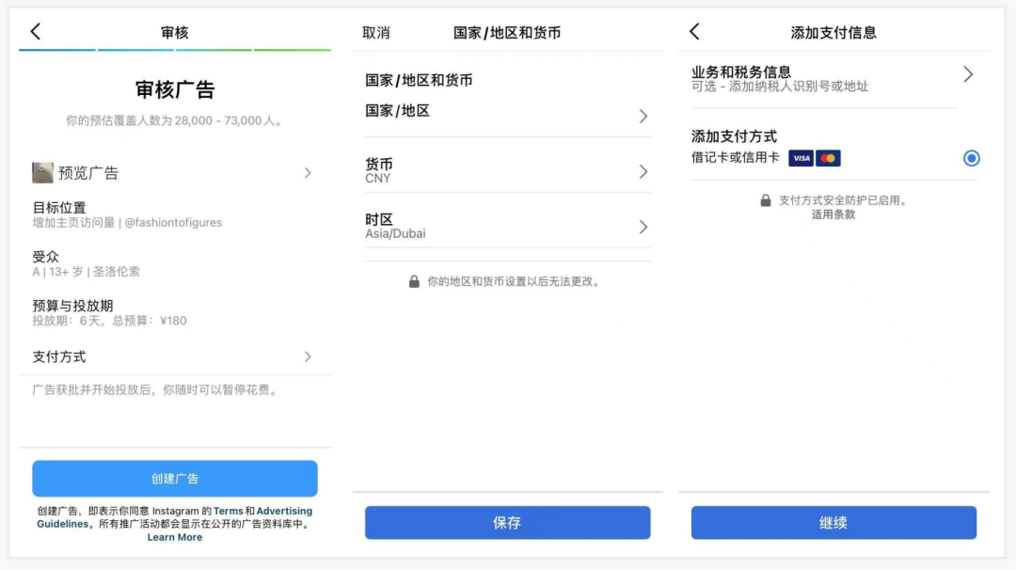
Task: Click the review progress bar
Action: click(175, 49)
